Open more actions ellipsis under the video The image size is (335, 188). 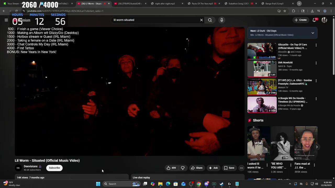241,168
